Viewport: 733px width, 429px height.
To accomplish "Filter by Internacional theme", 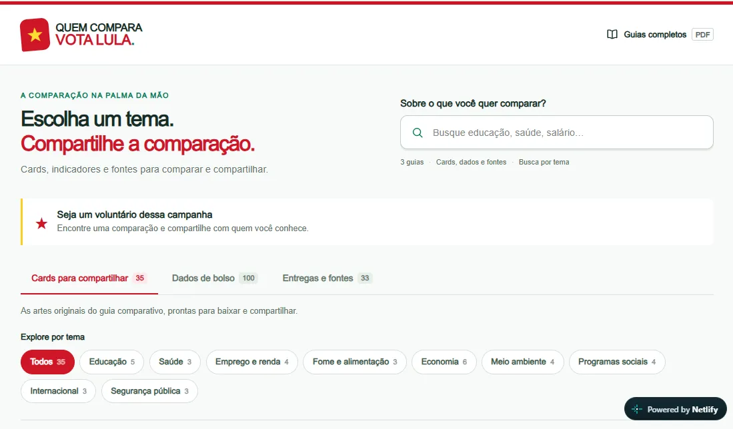I will coord(59,391).
